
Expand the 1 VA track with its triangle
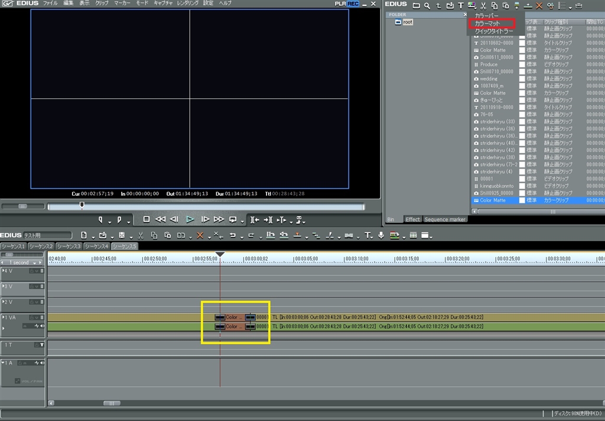[4, 317]
